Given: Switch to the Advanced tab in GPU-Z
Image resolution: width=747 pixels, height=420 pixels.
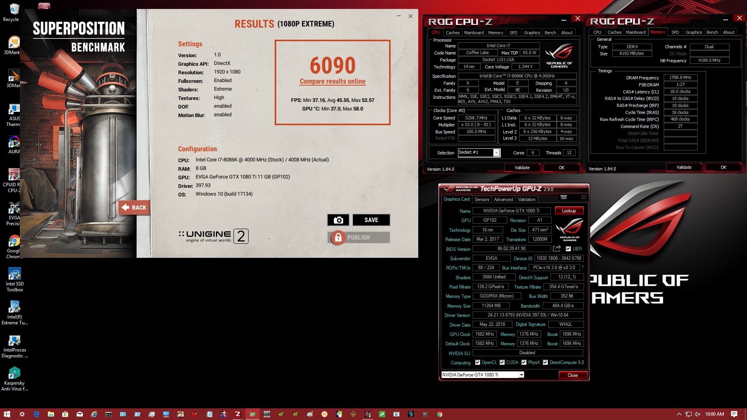Looking at the screenshot, I should click(503, 199).
